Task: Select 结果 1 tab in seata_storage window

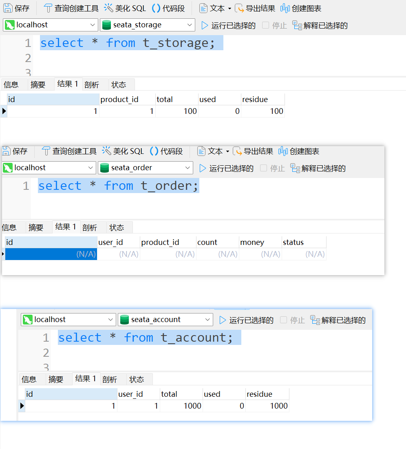Action: click(68, 84)
